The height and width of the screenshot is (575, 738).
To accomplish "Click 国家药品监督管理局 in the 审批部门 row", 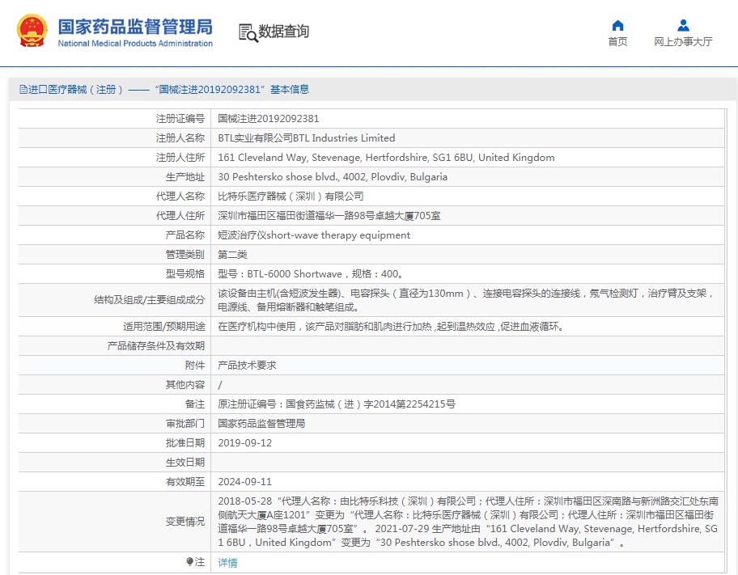I will (261, 424).
